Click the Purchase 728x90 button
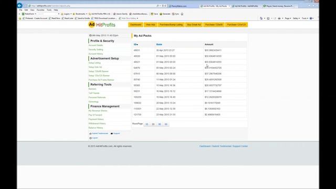Viewport: 336px width, 189px height. coord(214,25)
